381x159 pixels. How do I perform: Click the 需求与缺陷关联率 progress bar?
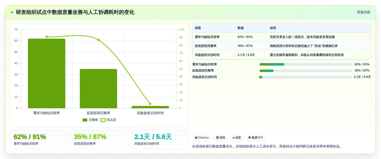pyautogui.click(x=306, y=64)
